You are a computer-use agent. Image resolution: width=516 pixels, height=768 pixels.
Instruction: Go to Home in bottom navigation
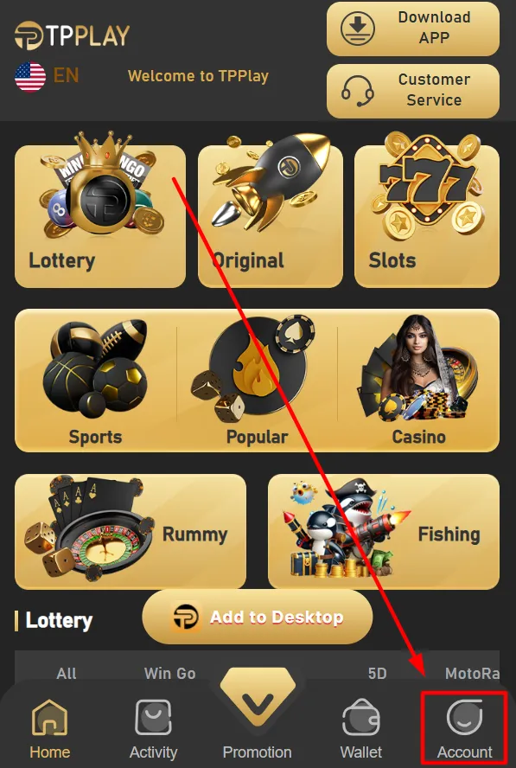point(50,730)
